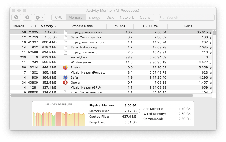The height and width of the screenshot is (142, 226).
Task: Select the kernel_task process row
Action: point(79,57)
